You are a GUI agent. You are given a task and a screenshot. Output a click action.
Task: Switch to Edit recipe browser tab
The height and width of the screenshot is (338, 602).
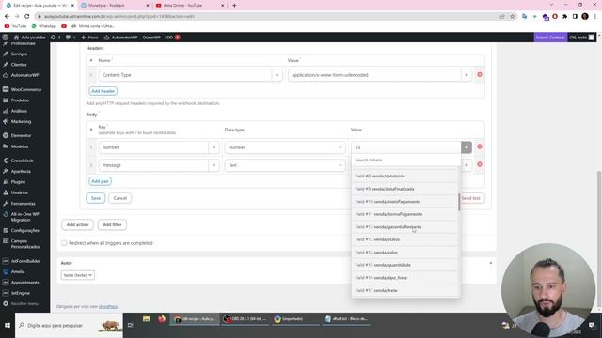tap(40, 6)
